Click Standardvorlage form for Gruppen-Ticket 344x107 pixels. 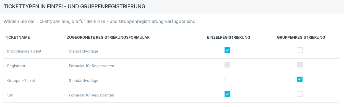84,80
